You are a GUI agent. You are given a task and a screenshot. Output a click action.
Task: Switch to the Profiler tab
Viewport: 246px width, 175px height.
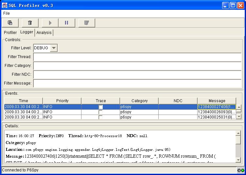[10, 33]
